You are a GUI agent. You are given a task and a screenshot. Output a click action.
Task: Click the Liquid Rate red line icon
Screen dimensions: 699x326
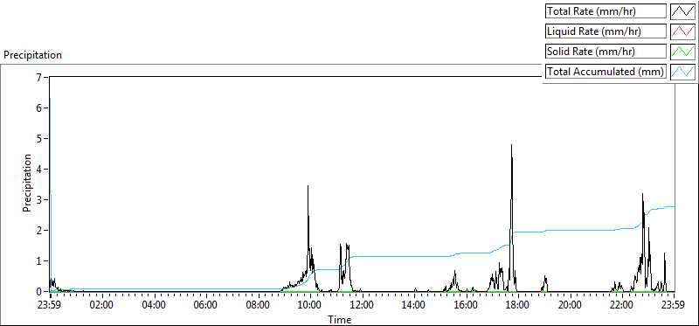tap(682, 31)
